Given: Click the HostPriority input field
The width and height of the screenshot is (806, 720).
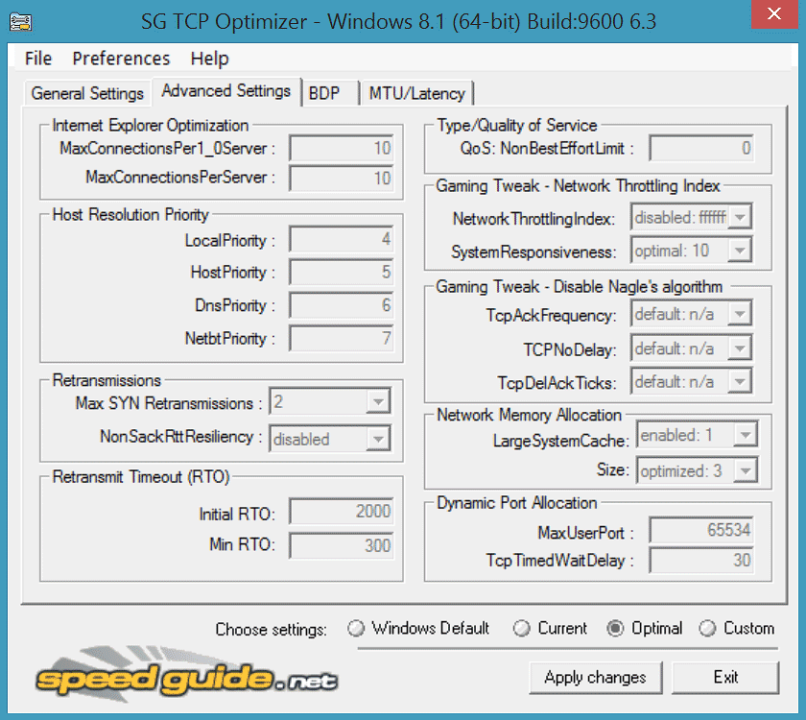Looking at the screenshot, I should point(342,272).
